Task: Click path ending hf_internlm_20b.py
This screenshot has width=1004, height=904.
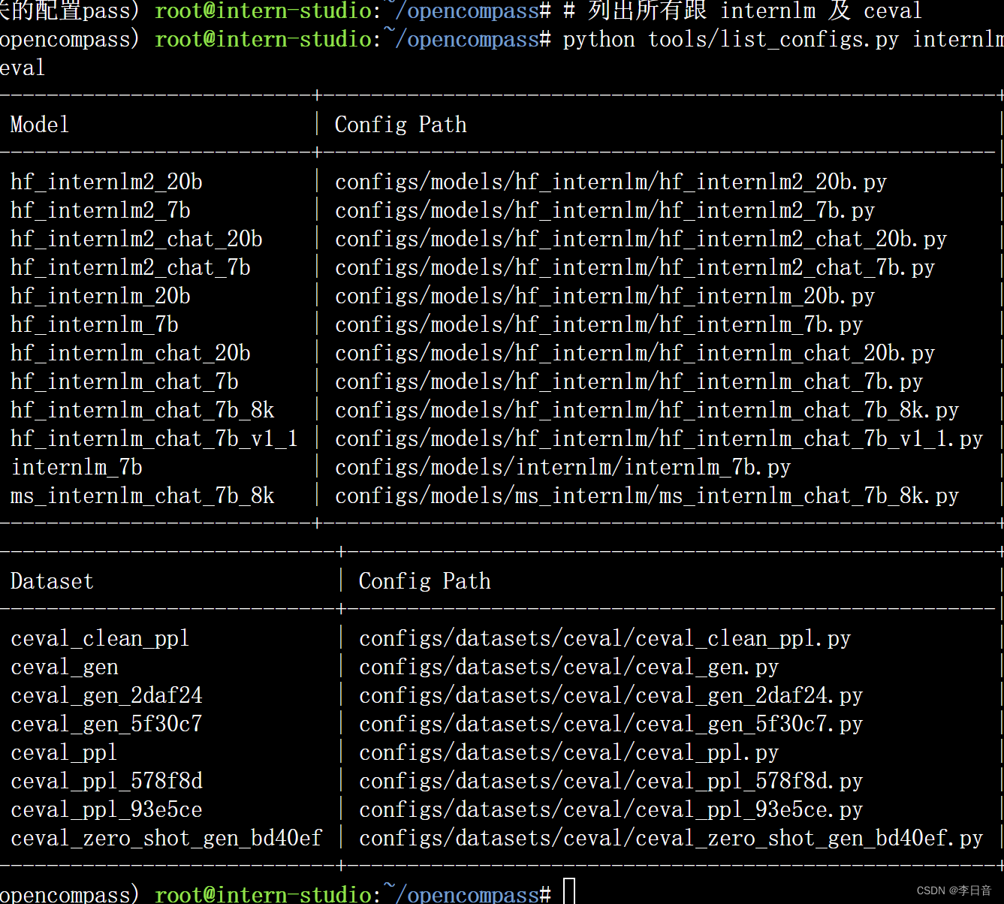Action: 605,297
